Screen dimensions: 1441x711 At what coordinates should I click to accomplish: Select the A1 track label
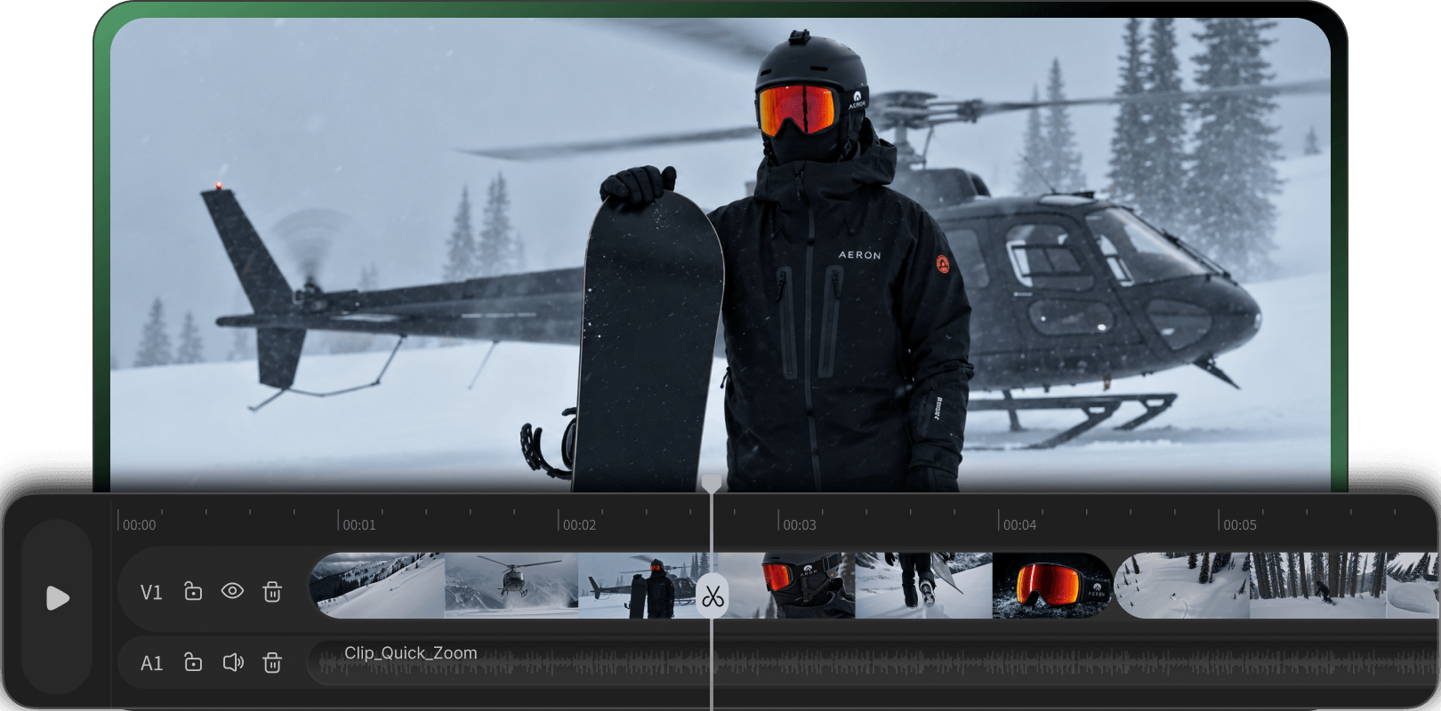click(151, 663)
